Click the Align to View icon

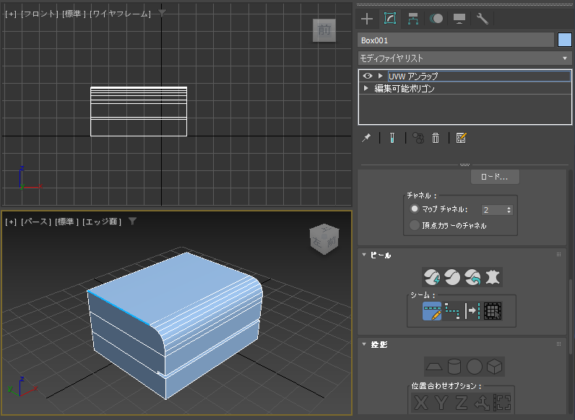502,403
